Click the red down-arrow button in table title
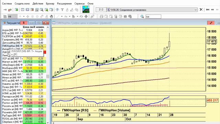This screenshot has width=220, height=124. click(x=24, y=23)
